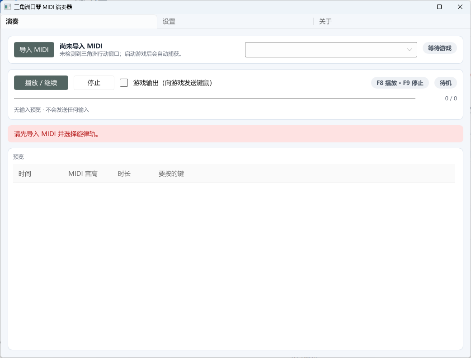
Task: Click the playback progress slider
Action: pos(214,98)
